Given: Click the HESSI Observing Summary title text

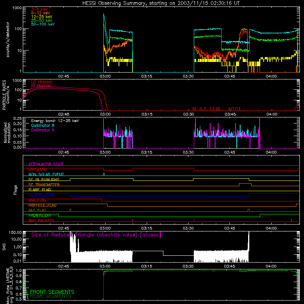Looking at the screenshot, I should [x=161, y=3].
